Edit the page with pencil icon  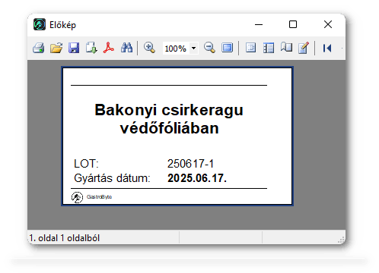click(x=304, y=48)
